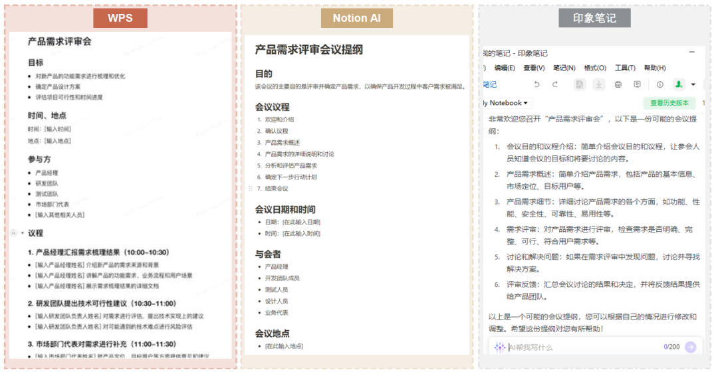
Task: Click the 0/200 character counter
Action: tap(671, 347)
